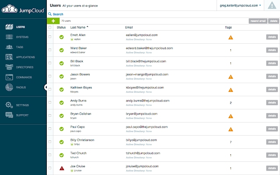Open the Directories database icon
Screen dimensions: 280x175
tap(9, 67)
